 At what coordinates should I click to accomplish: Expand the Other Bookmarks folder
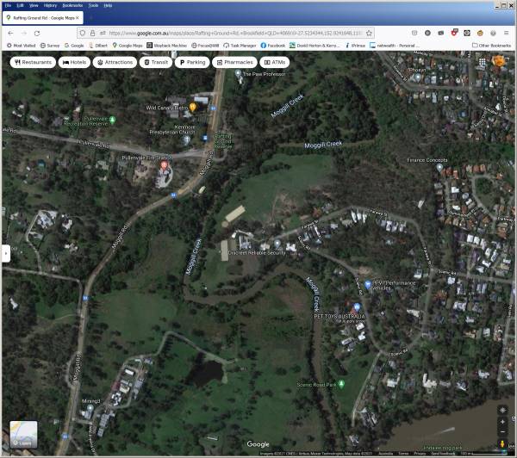pyautogui.click(x=492, y=46)
